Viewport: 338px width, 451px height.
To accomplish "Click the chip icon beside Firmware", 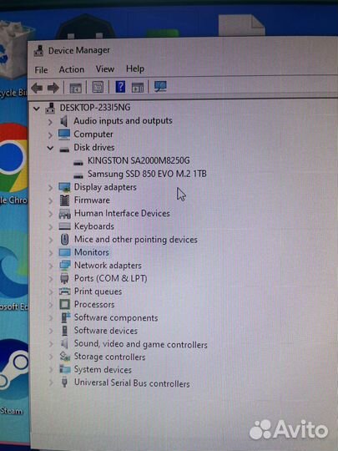I will [x=64, y=200].
